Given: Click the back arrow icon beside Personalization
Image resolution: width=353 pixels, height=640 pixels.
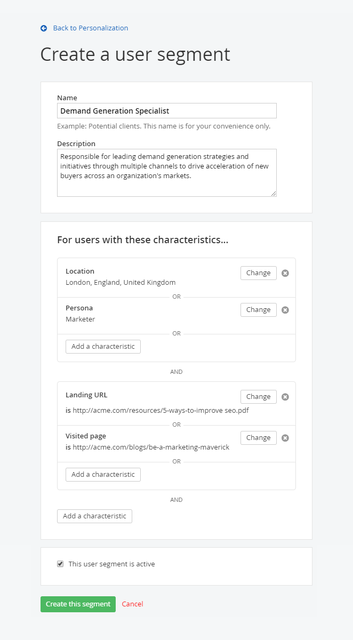Looking at the screenshot, I should [44, 28].
